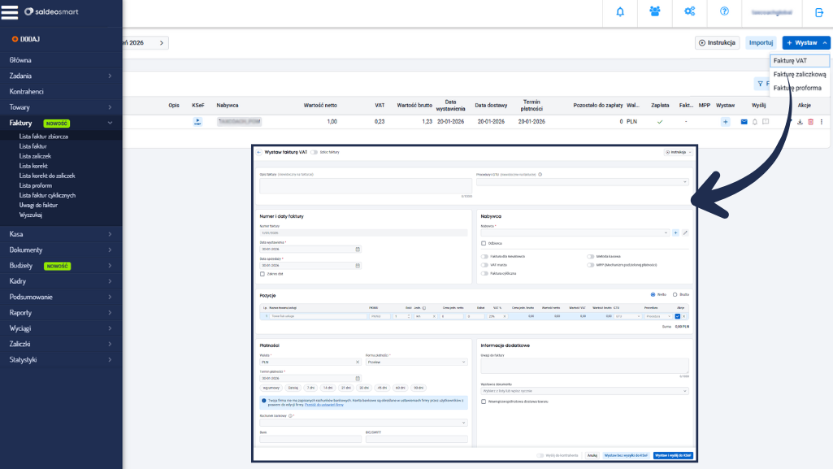Click the Importuj button
Screen dimensions: 833x469
[761, 42]
